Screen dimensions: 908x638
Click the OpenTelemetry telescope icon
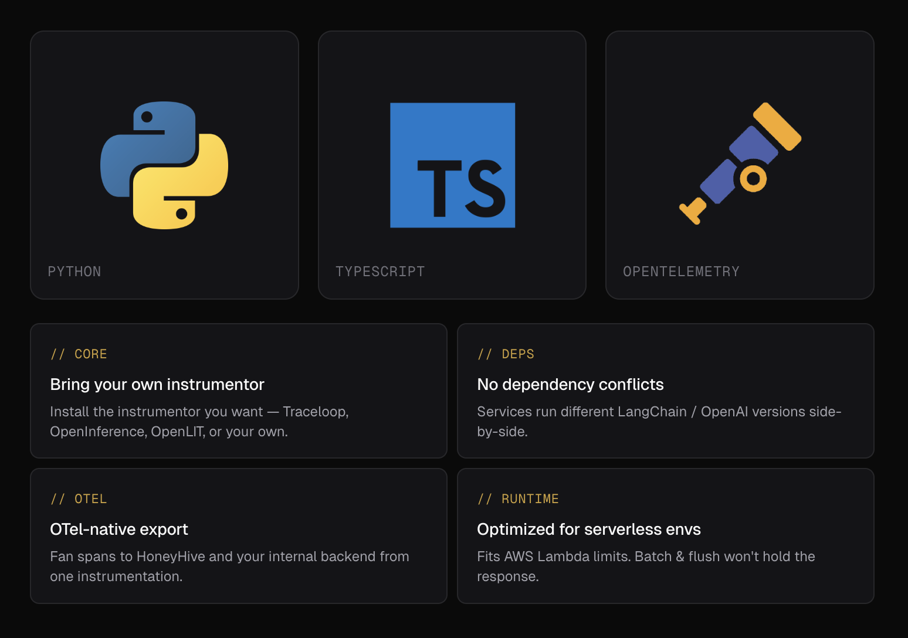740,164
